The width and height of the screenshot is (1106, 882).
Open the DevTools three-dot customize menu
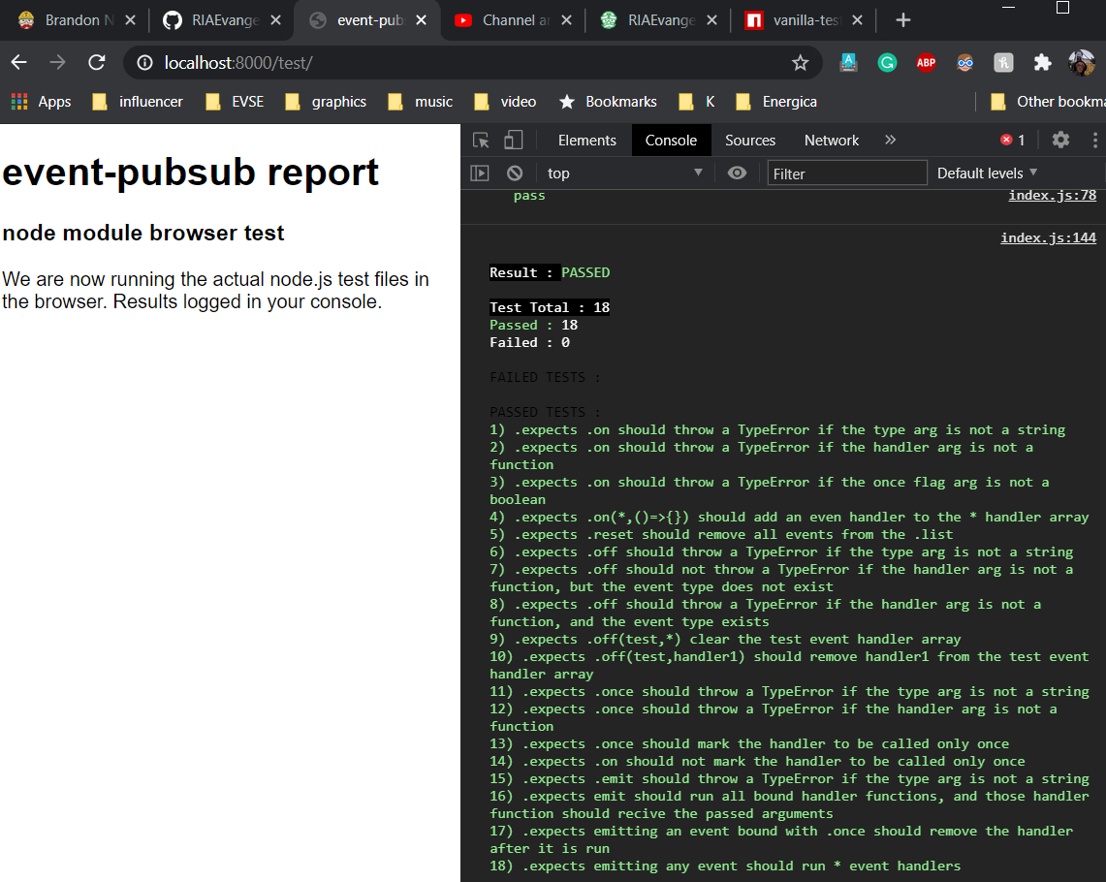tap(1094, 141)
